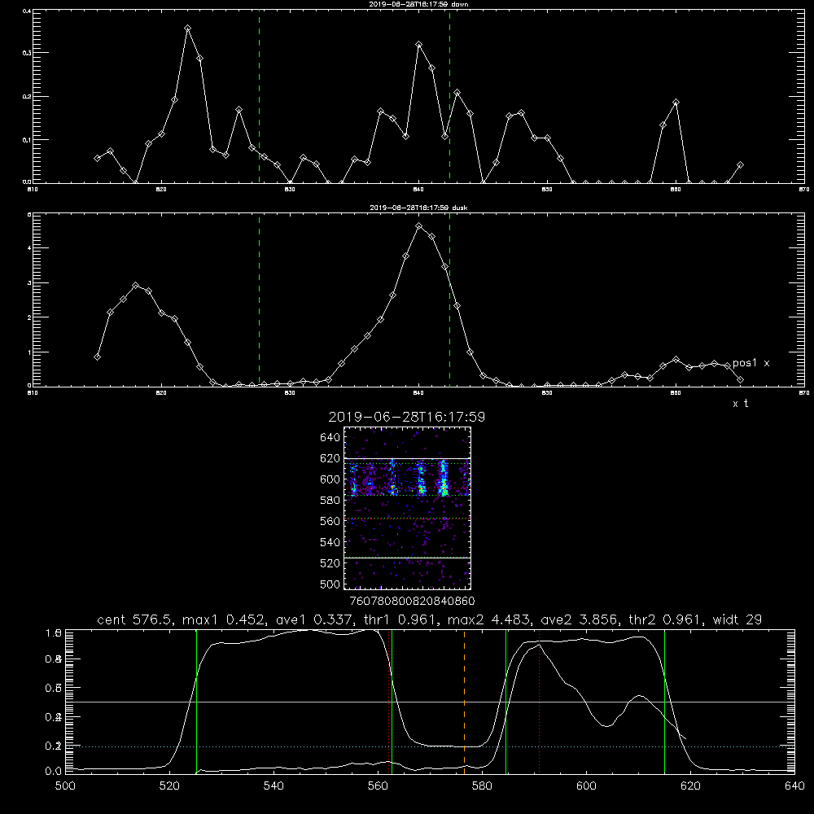Click the green vertical line near 525 in bottom plot
Screen dimensions: 814x814
coord(196,702)
